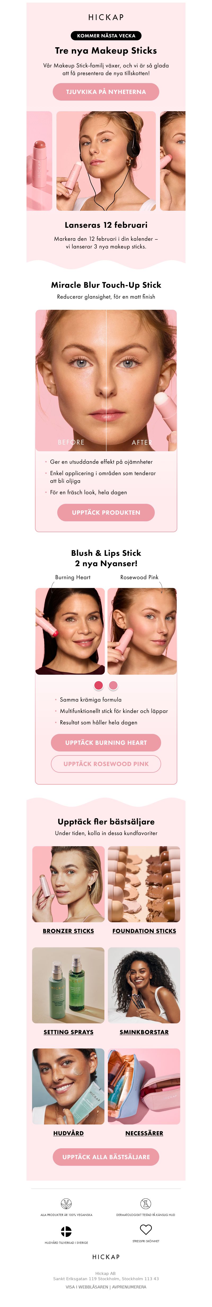Click the UPPTÄCK PRODUKTEN button
The width and height of the screenshot is (212, 1307).
coord(106,513)
